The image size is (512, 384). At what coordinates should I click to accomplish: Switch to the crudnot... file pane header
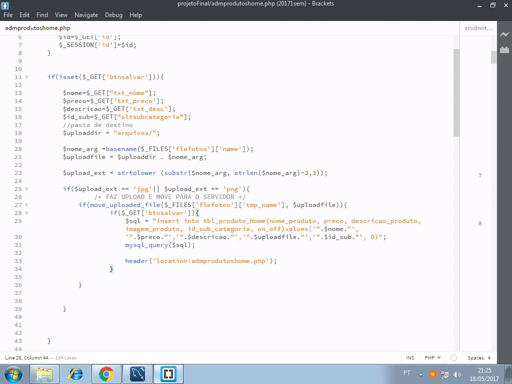pyautogui.click(x=478, y=28)
